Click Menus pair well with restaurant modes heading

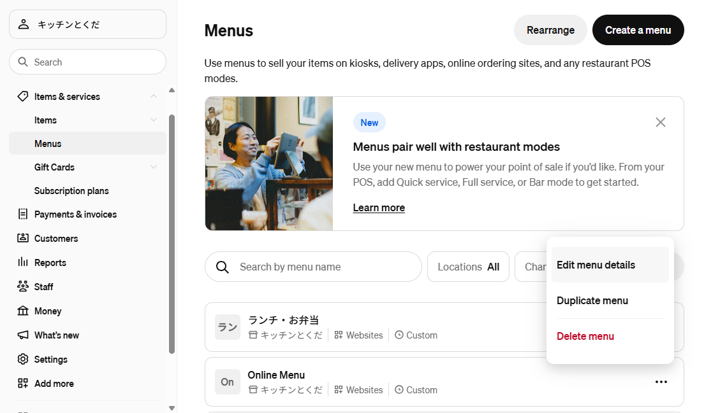tap(456, 147)
